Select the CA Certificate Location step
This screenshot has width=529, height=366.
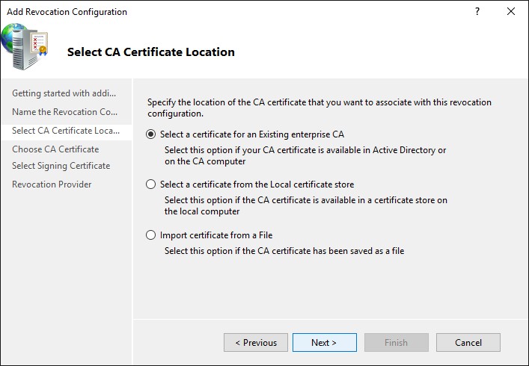66,131
